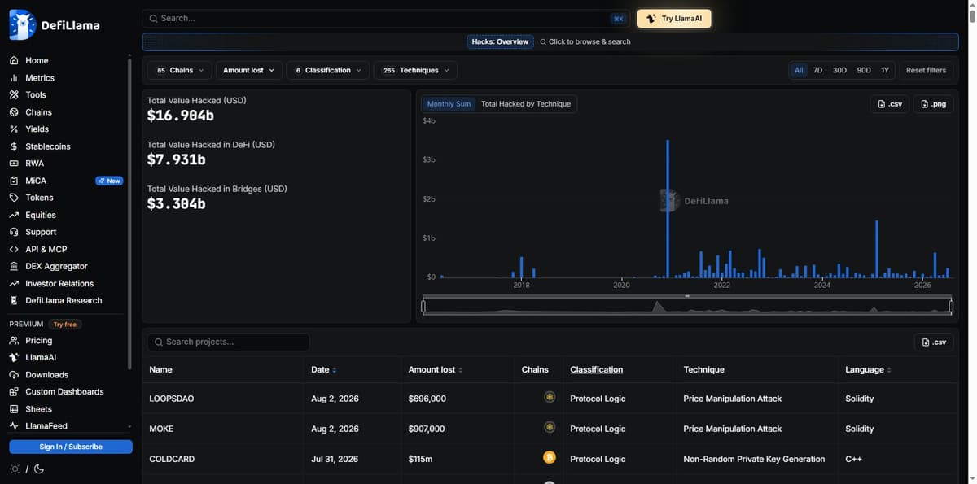Viewport: 977px width, 484px height.
Task: Open Chains via its globe icon
Action: pyautogui.click(x=14, y=112)
